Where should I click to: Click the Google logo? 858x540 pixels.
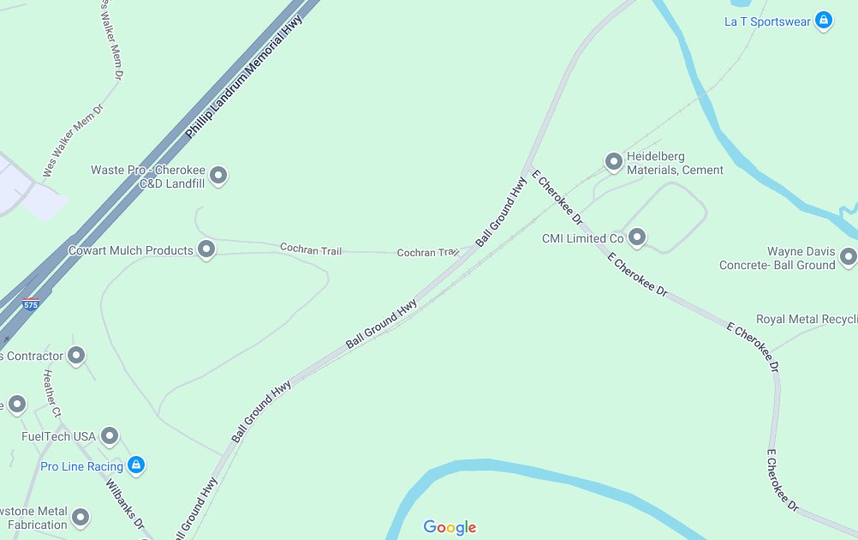450,527
